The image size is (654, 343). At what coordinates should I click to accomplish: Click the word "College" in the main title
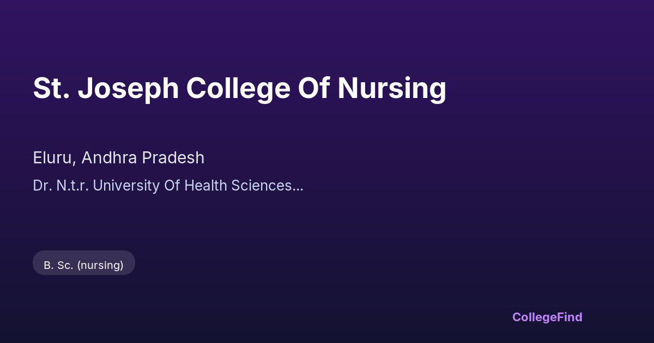238,88
